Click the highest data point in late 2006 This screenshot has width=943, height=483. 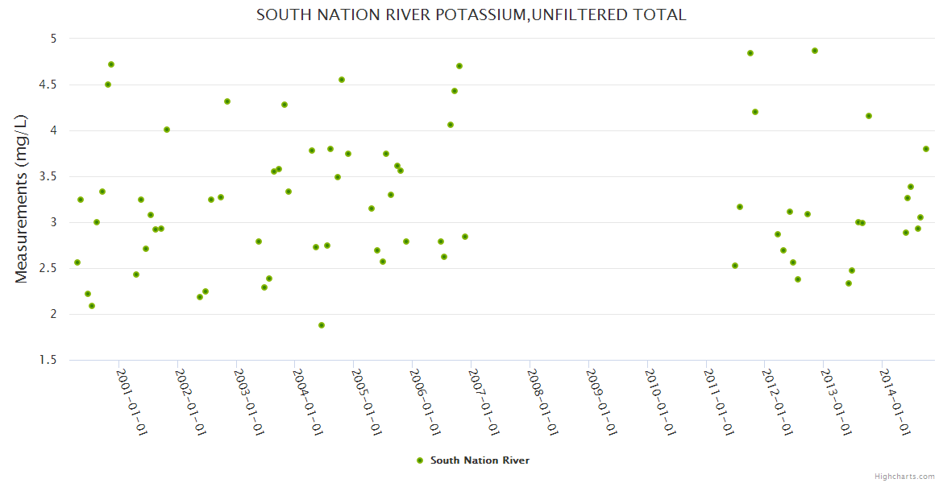click(x=459, y=66)
